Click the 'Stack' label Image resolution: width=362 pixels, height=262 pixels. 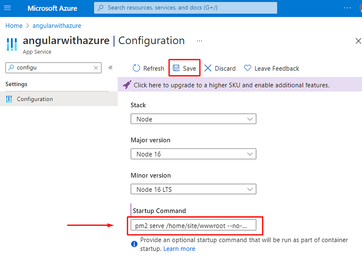pos(138,105)
